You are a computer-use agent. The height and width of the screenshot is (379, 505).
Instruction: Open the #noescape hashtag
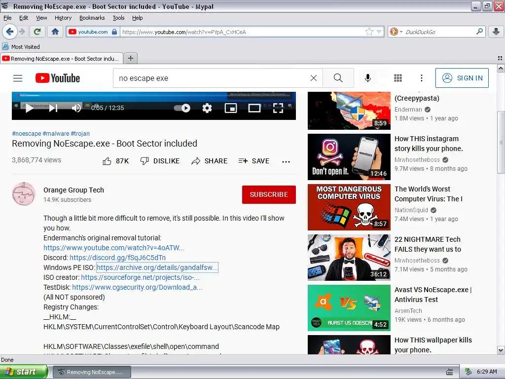(27, 133)
